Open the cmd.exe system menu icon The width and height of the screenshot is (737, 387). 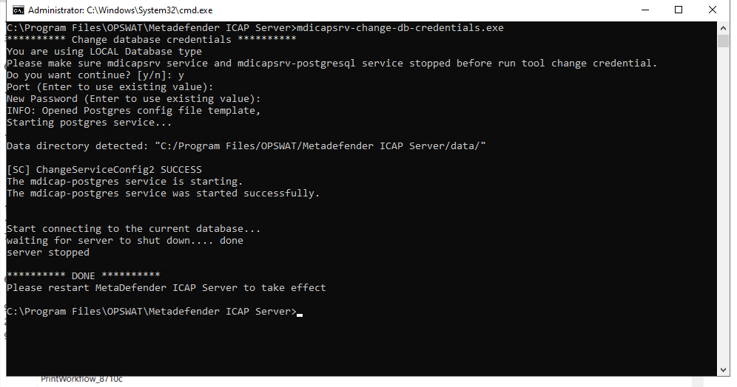coord(18,10)
